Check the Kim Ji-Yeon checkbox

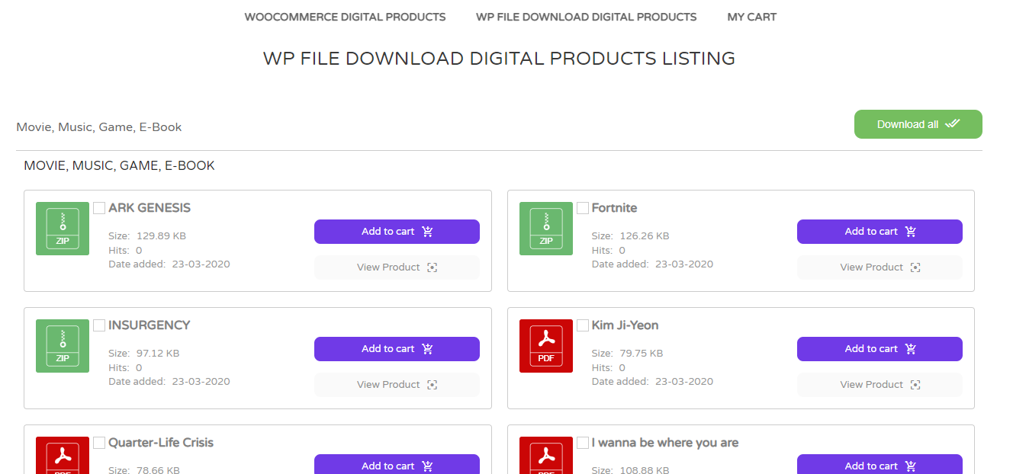coord(583,325)
